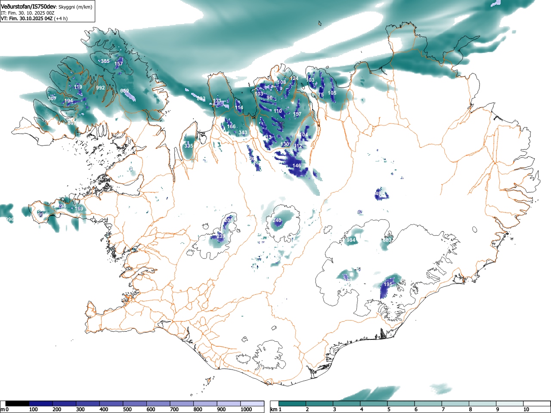The width and height of the screenshot is (551, 413).
Task: Click the 240 value inside Hofsjökull outline
Action: (x=277, y=220)
